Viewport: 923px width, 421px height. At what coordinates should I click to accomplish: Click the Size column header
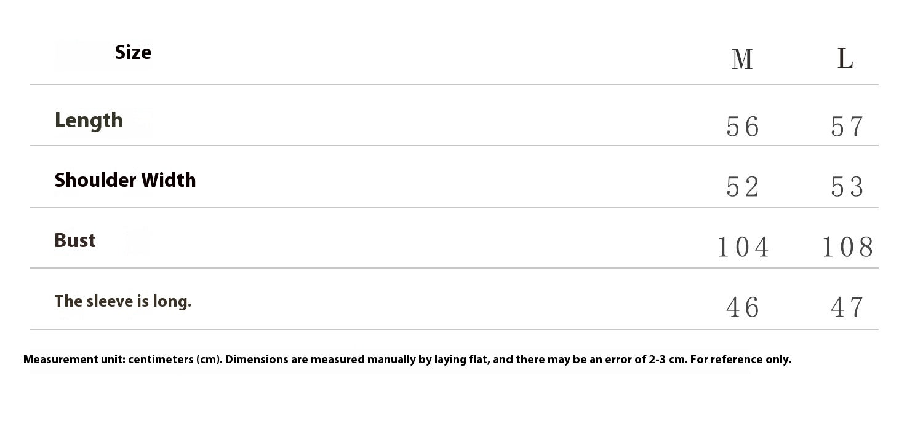pyautogui.click(x=133, y=53)
